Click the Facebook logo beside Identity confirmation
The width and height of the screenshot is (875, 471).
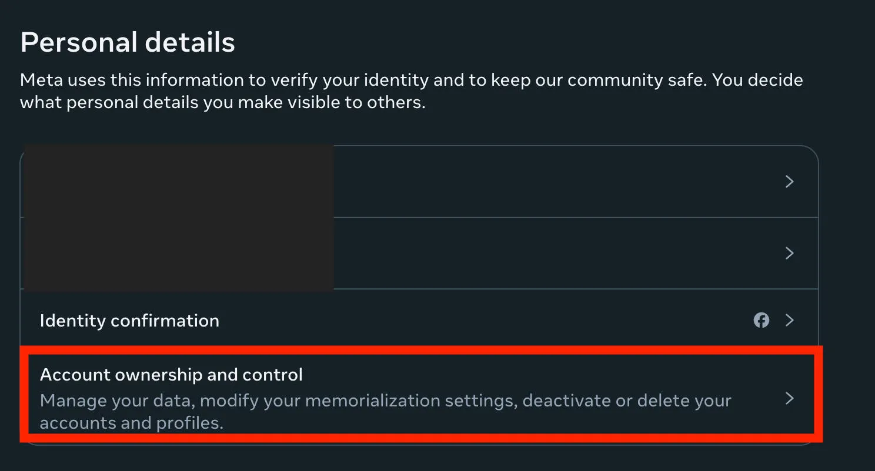[x=762, y=320]
